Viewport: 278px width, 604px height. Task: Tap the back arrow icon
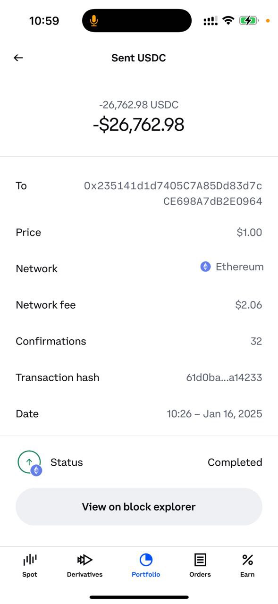coord(18,58)
